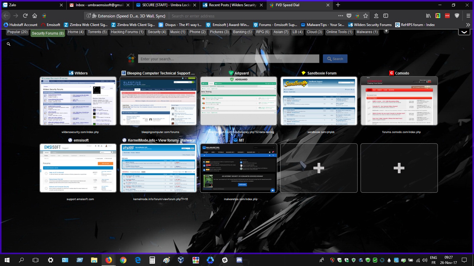Open the page actions three-dot menu
This screenshot has height=266, width=474.
pos(341,16)
